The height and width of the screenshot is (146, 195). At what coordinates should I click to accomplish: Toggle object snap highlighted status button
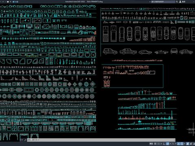(182, 144)
